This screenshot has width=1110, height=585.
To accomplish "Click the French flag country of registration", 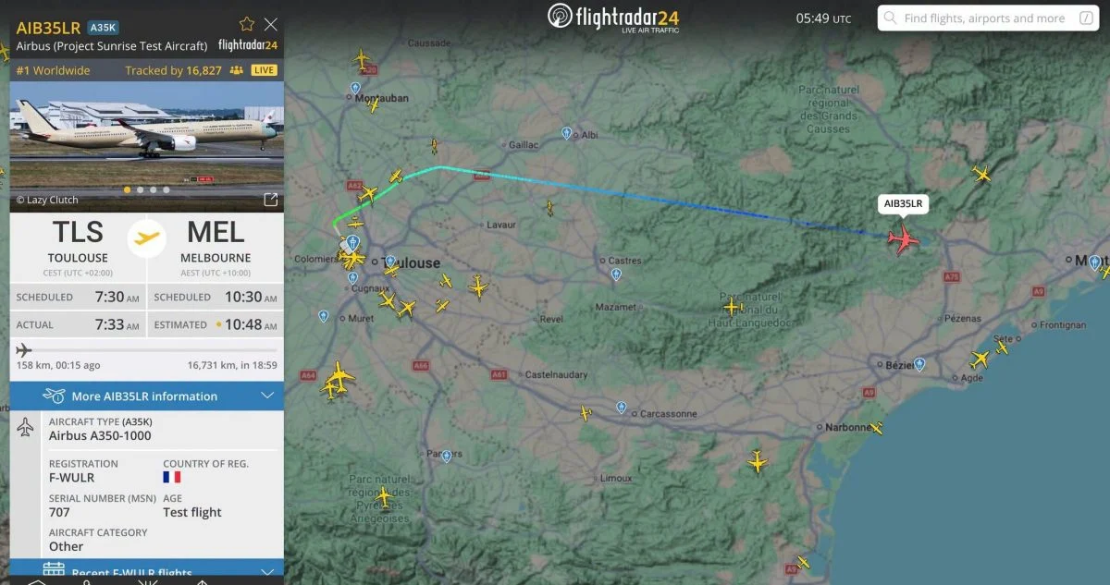I will point(171,477).
